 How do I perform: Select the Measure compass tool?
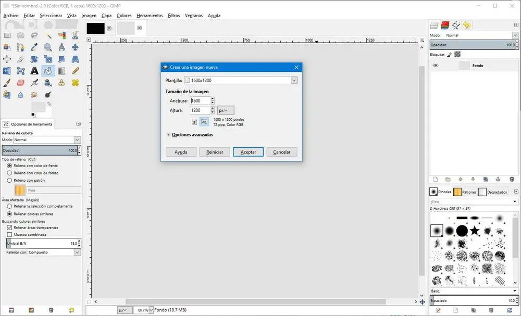pyautogui.click(x=62, y=47)
